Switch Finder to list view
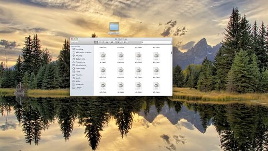The image size is (268, 151). coord(100,42)
